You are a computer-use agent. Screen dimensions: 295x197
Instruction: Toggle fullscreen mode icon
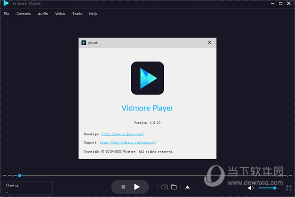pos(289,188)
